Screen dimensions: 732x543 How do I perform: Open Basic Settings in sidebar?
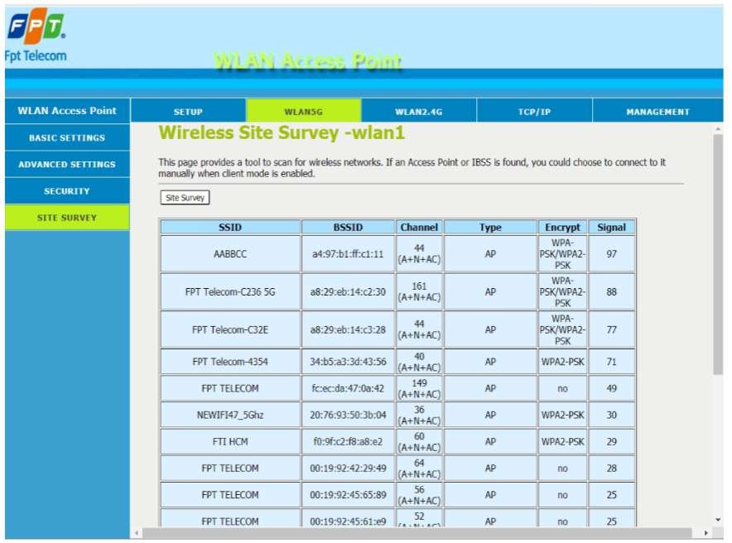[x=67, y=137]
